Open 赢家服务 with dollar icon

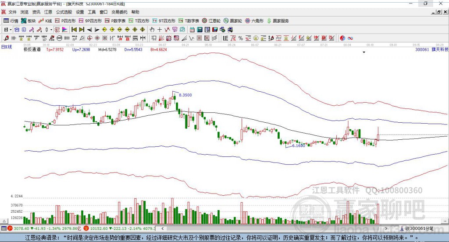[x=278, y=21]
